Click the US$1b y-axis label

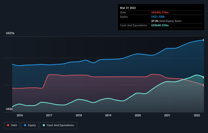click(10, 33)
